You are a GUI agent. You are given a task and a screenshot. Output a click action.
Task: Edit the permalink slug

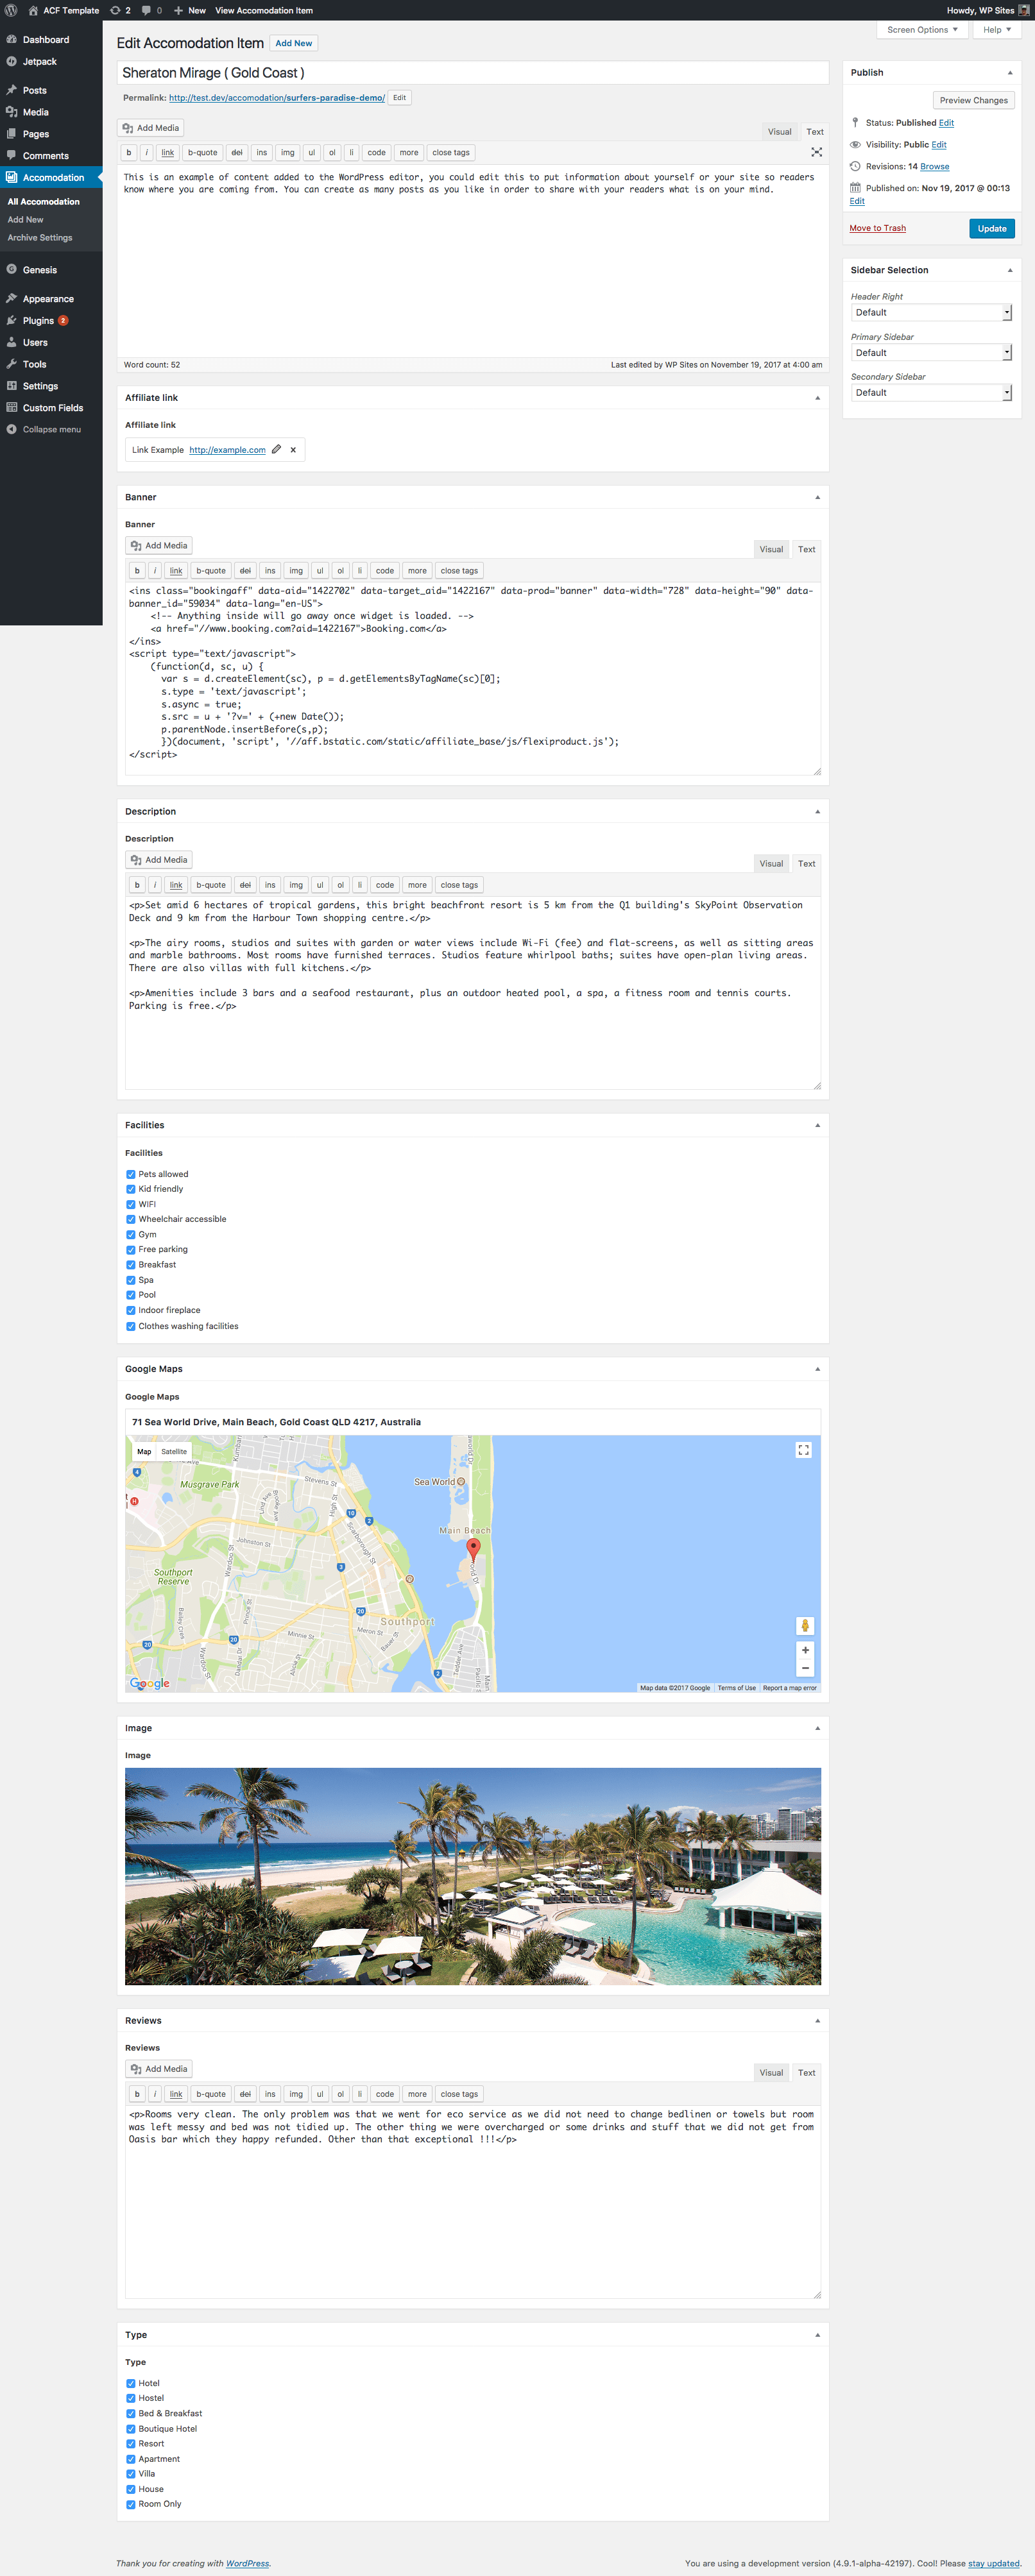(x=399, y=98)
